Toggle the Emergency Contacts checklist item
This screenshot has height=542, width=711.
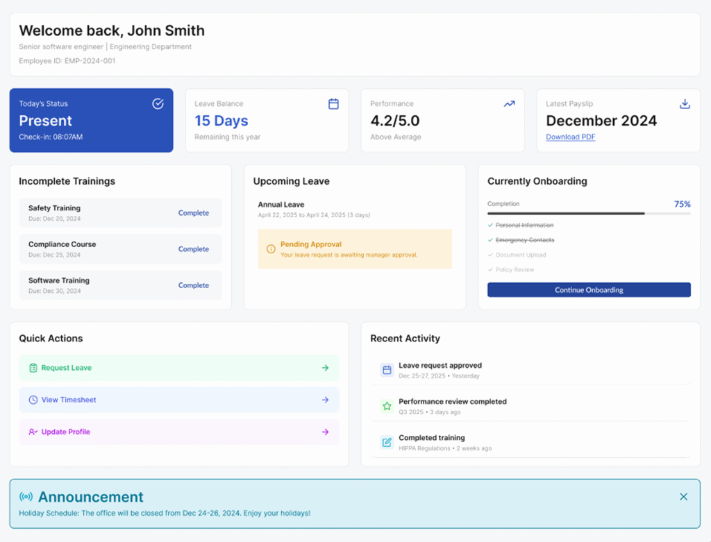point(490,240)
